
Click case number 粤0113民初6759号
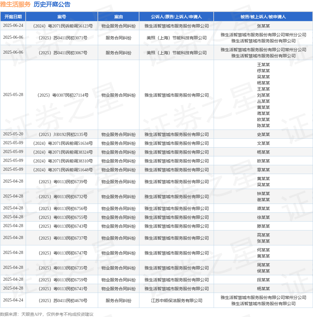[63, 280]
